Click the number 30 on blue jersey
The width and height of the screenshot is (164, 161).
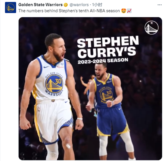[109, 93]
